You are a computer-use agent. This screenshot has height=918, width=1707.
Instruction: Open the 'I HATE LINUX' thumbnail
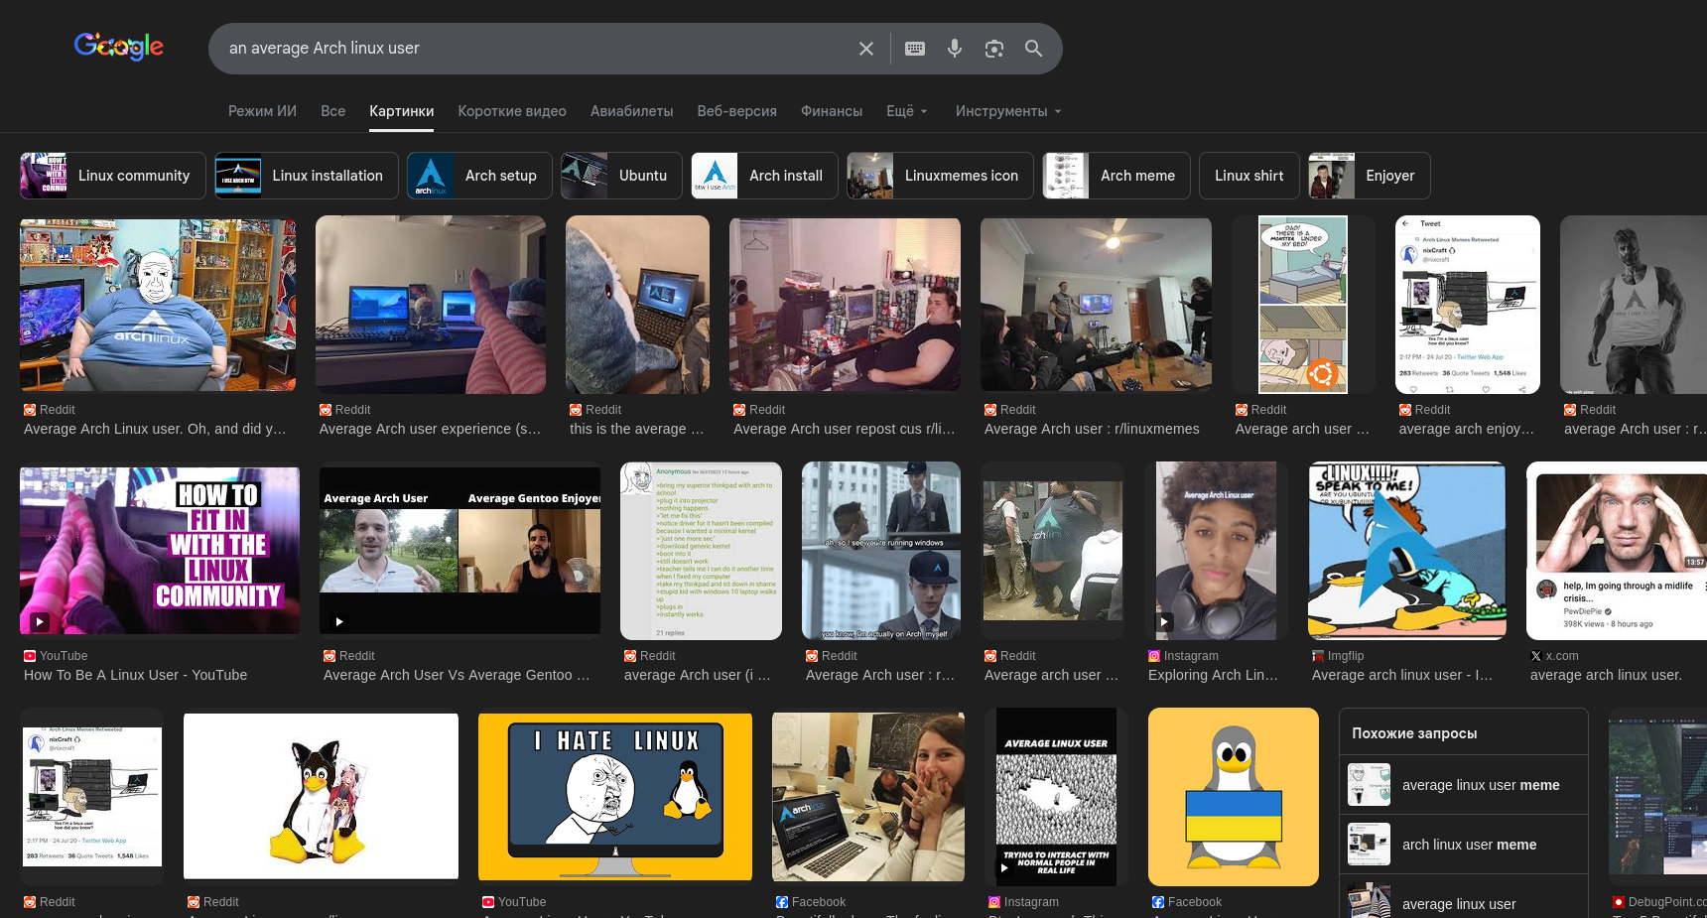pyautogui.click(x=615, y=797)
